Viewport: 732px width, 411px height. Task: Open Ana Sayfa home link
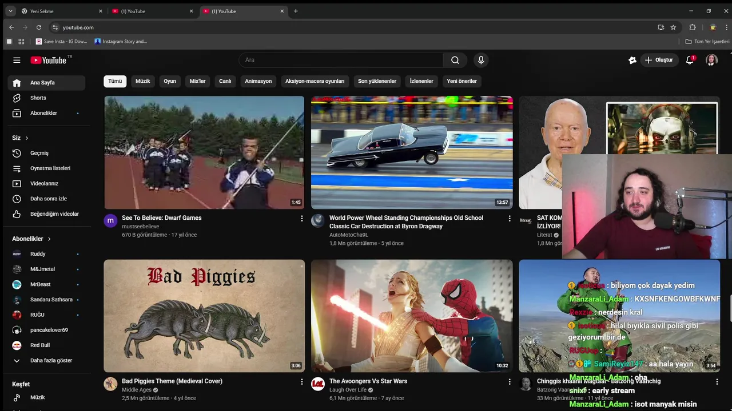[46, 83]
